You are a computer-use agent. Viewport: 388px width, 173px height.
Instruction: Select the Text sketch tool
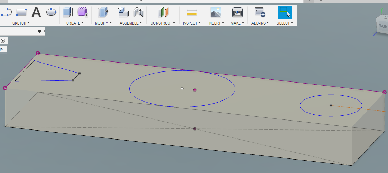[36, 12]
